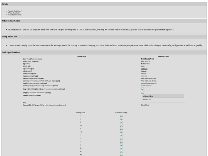Click the [i]italics[/i] code example

click(27, 66)
